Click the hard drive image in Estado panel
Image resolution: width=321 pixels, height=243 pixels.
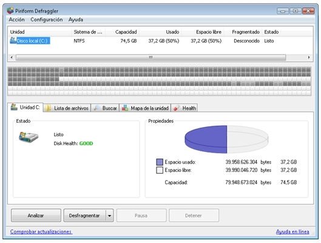click(x=29, y=137)
